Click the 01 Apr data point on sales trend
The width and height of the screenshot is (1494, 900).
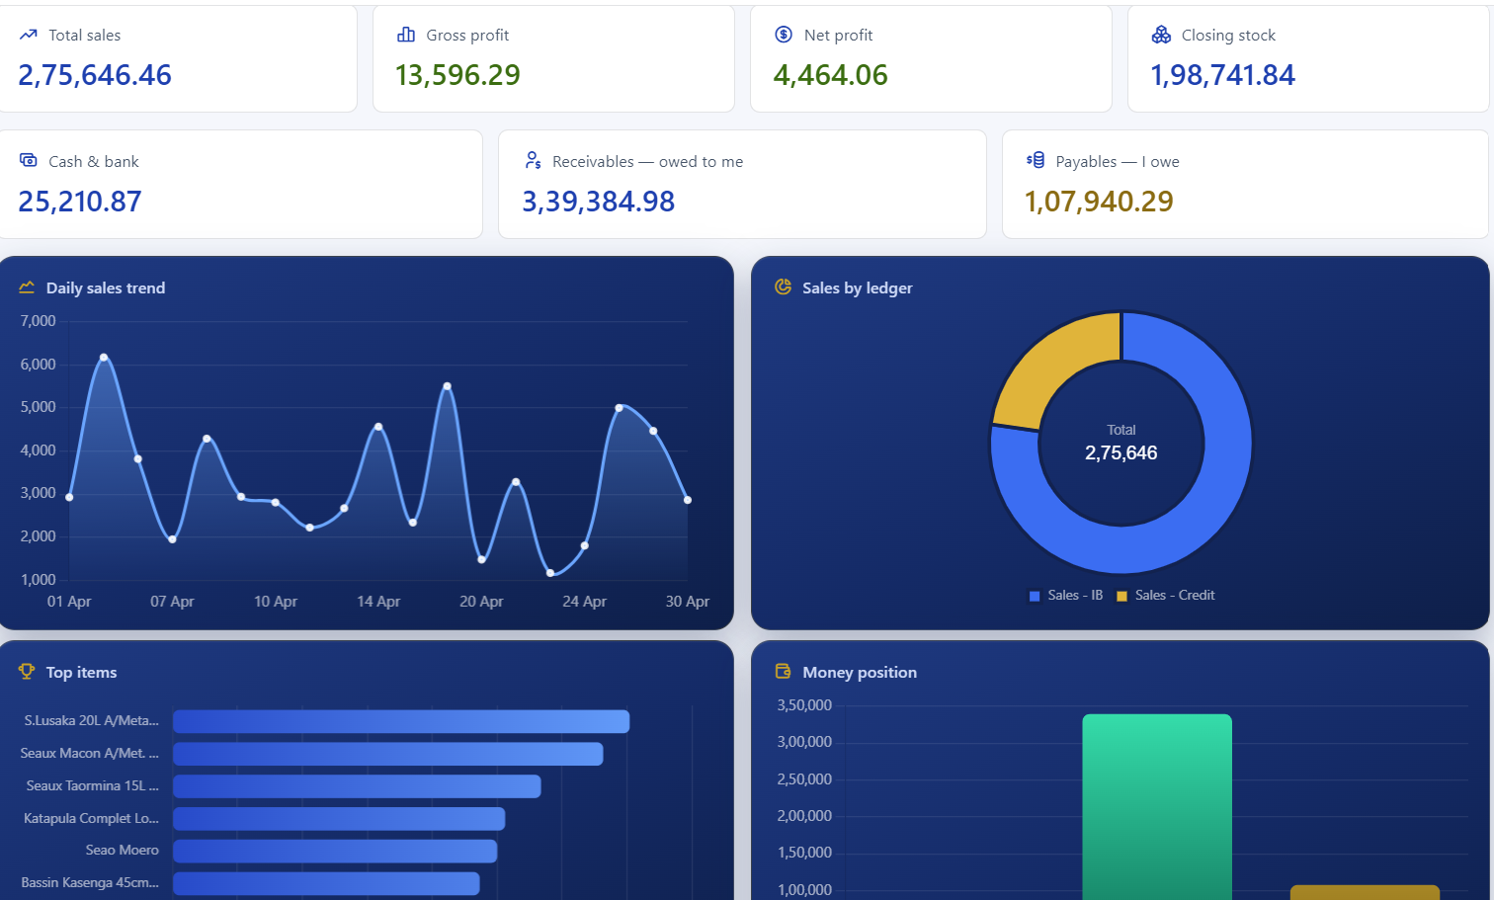(69, 497)
